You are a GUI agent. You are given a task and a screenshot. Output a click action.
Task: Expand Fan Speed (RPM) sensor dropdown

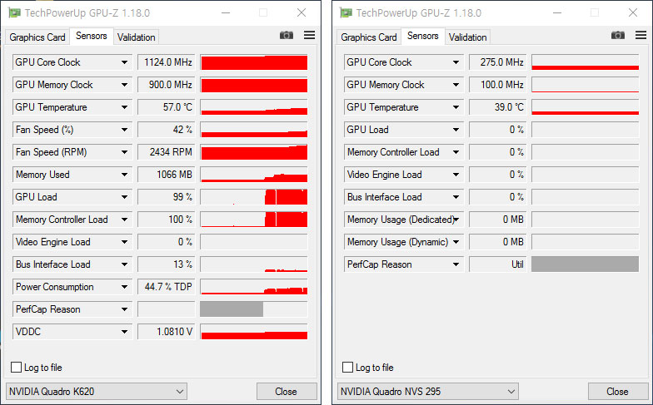[125, 152]
